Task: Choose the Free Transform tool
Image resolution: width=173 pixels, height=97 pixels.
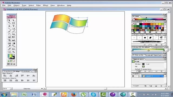Action: click(14, 37)
